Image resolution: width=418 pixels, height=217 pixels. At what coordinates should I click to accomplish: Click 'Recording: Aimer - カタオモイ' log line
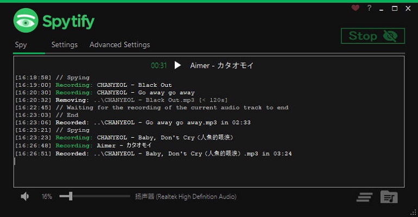84,145
